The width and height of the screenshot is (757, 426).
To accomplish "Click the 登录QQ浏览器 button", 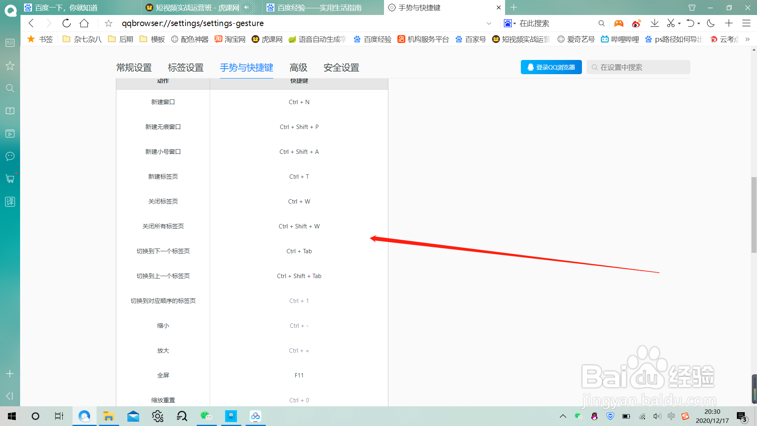I will click(551, 67).
